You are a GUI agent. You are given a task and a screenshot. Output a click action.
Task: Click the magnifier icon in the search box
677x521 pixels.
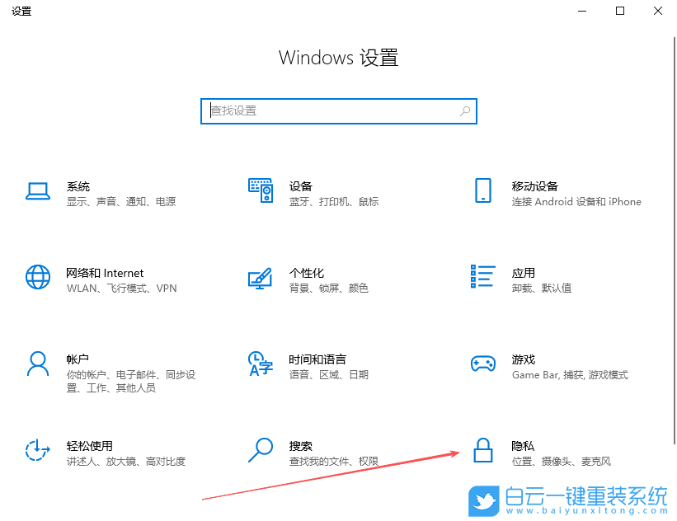point(464,110)
